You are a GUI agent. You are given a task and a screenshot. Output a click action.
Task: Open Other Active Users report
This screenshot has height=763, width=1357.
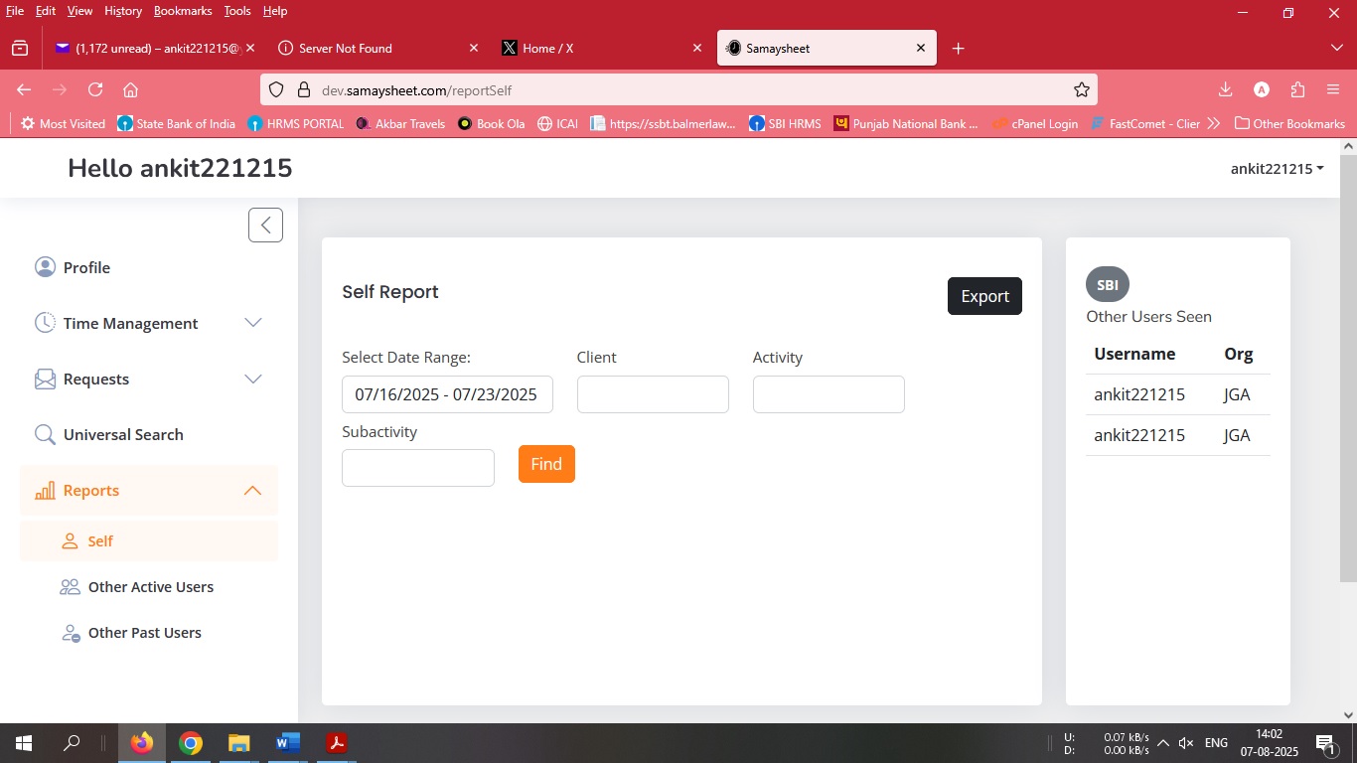click(x=150, y=587)
